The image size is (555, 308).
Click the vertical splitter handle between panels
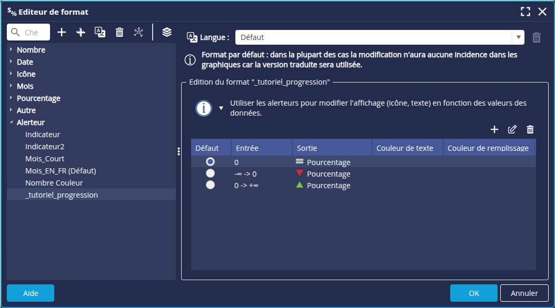coord(179,151)
